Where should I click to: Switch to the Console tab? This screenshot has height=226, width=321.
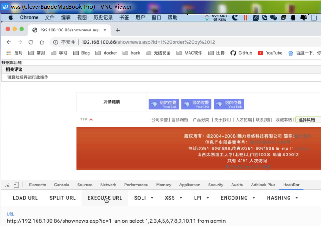[x=62, y=185]
